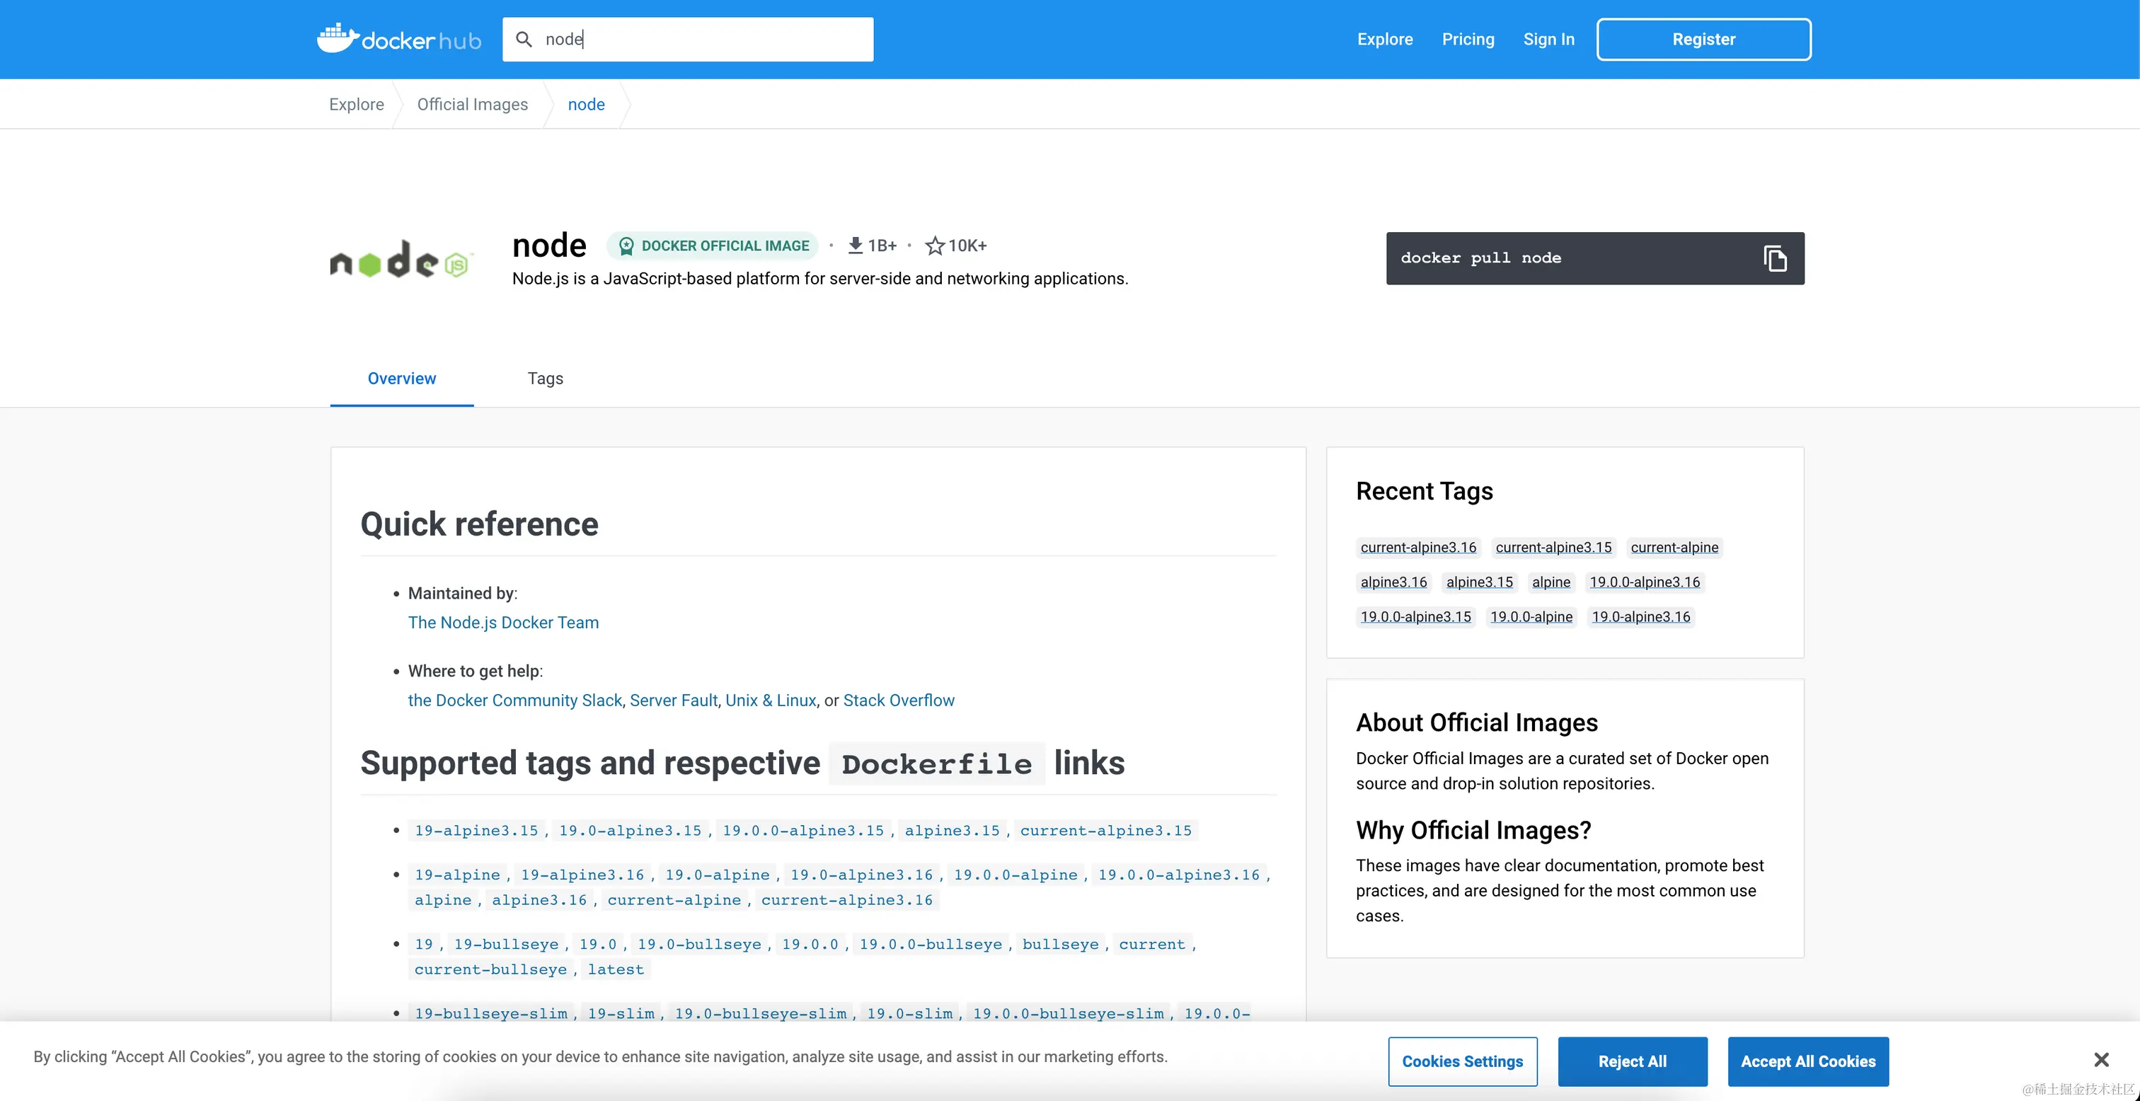2140x1101 pixels.
Task: Open the Pricing page
Action: point(1467,39)
